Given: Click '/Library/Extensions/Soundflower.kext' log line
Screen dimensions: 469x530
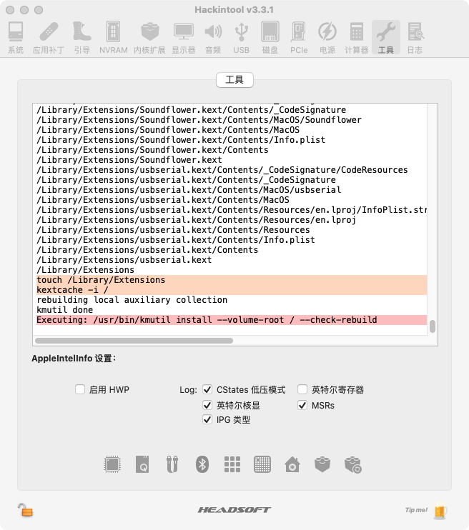Looking at the screenshot, I should [129, 159].
